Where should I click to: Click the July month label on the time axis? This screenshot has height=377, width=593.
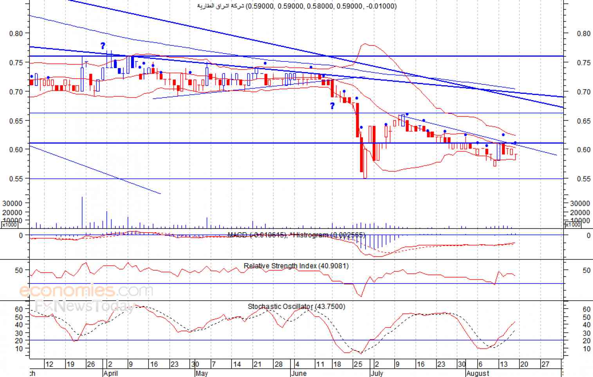377,373
